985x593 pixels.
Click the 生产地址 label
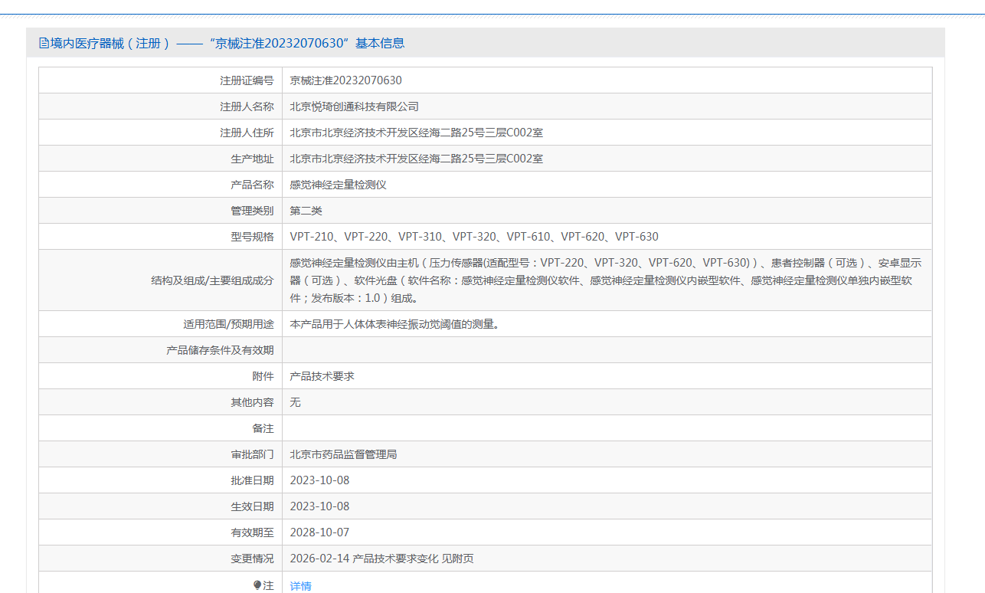tap(252, 159)
